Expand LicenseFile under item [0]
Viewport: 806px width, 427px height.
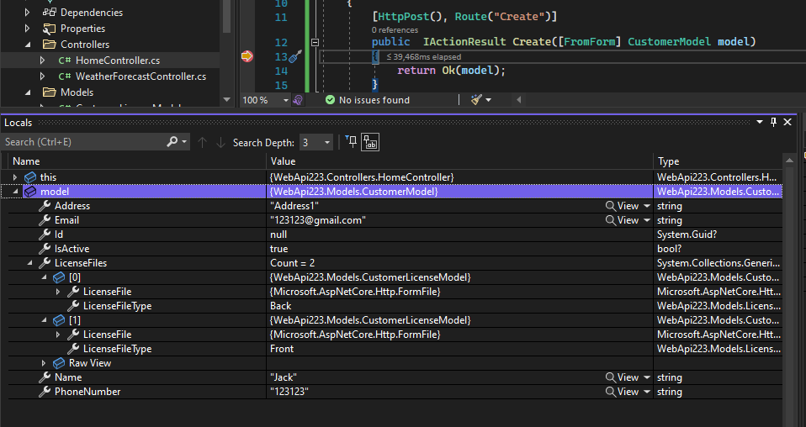click(x=58, y=292)
